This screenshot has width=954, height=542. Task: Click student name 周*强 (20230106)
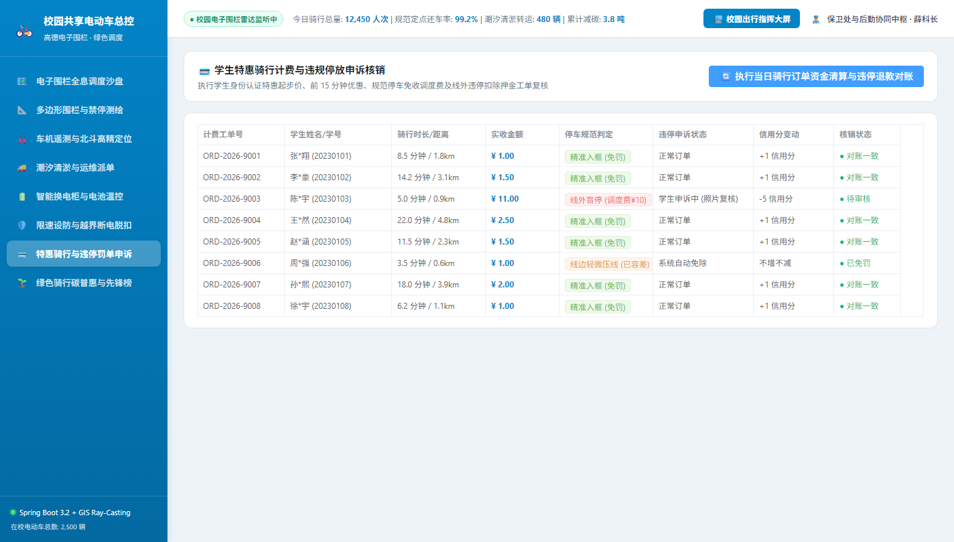pyautogui.click(x=320, y=263)
